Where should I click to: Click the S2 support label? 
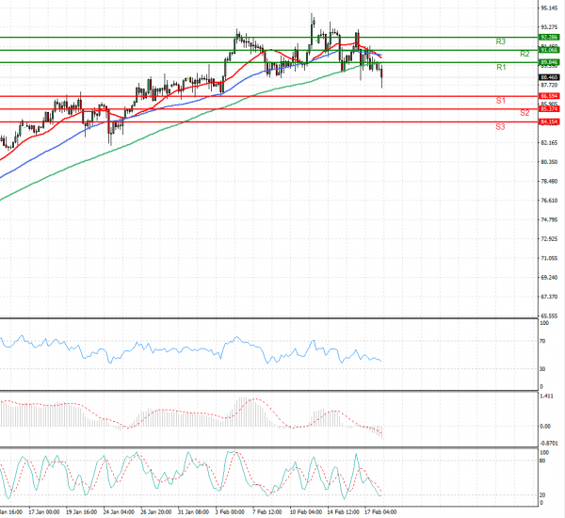525,113
